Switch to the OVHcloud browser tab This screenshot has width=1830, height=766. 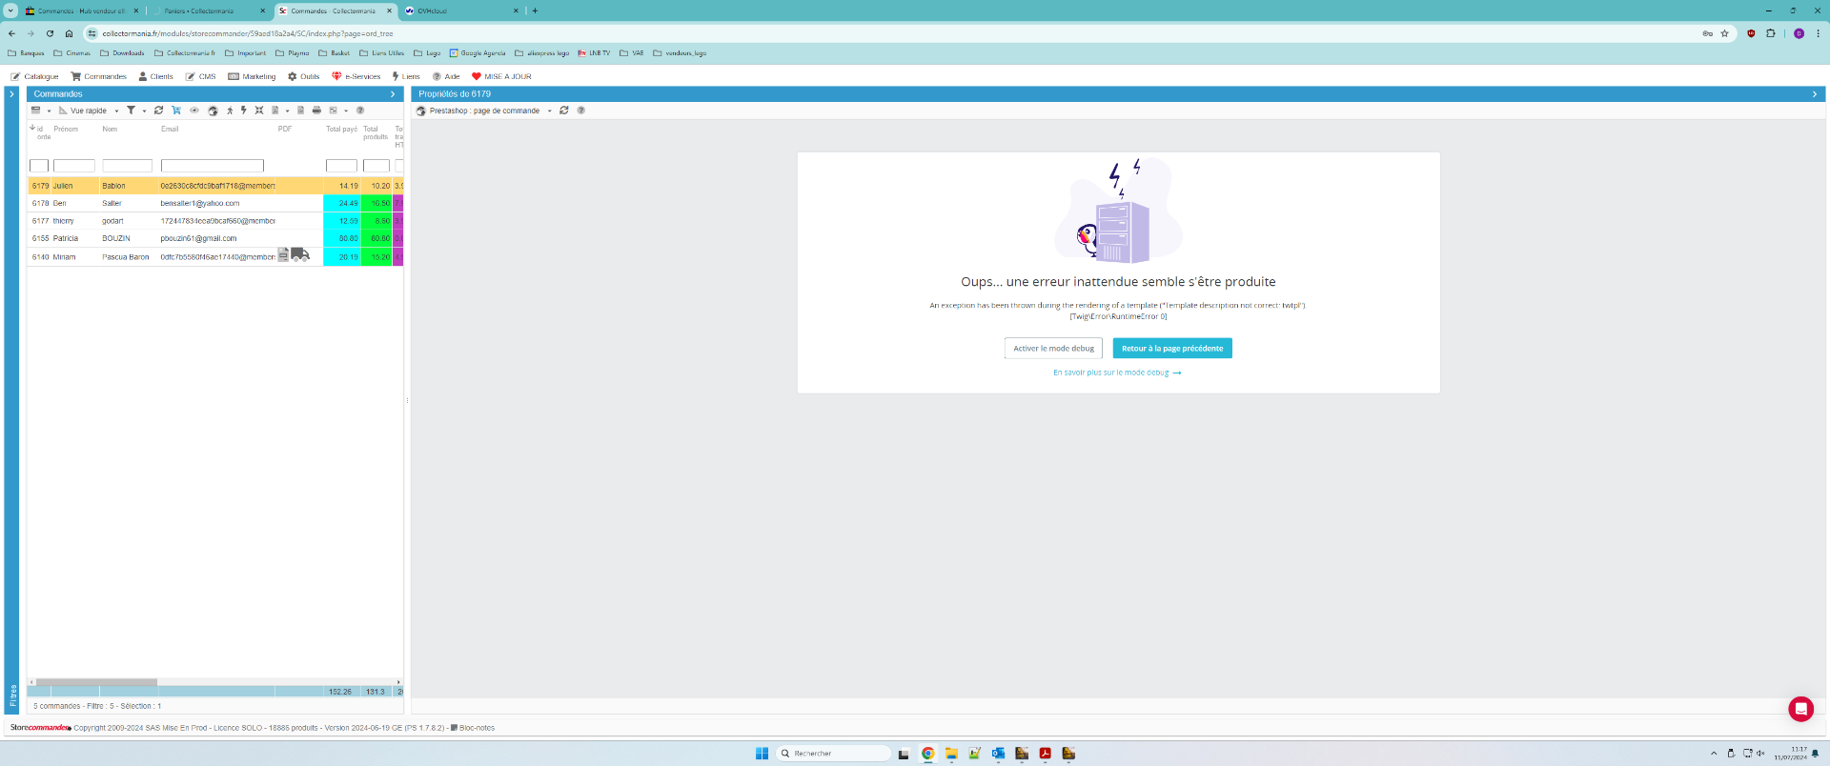pyautogui.click(x=461, y=10)
